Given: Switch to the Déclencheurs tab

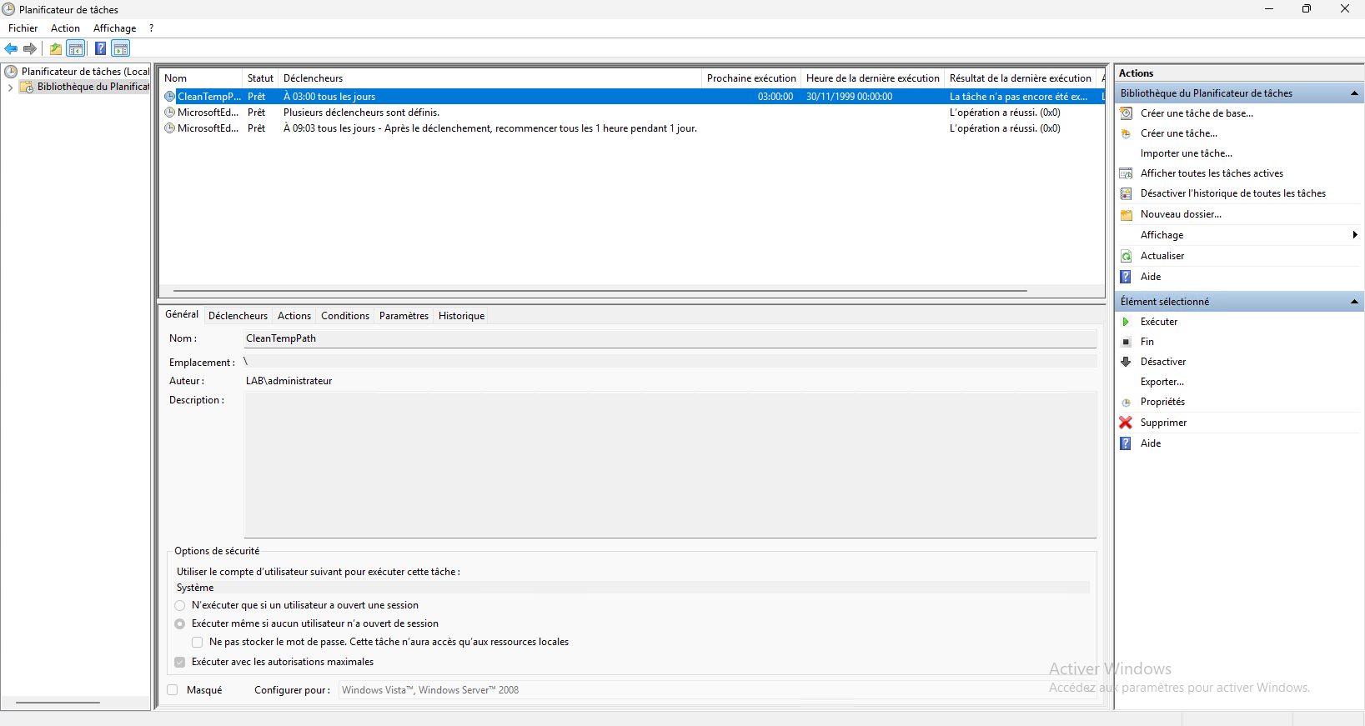Looking at the screenshot, I should [x=238, y=316].
